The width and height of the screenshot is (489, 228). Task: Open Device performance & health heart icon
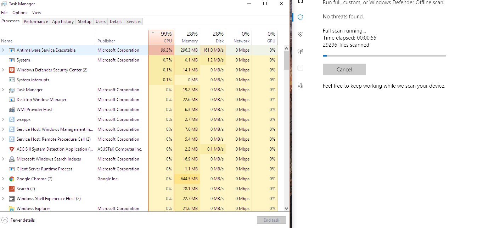pyautogui.click(x=300, y=34)
